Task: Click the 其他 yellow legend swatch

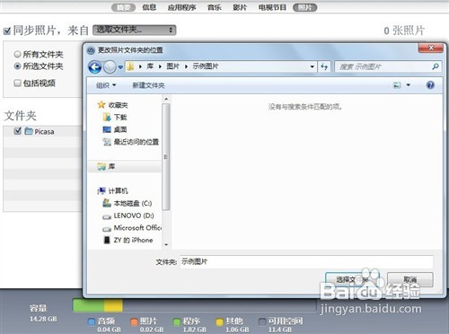Action: click(x=220, y=321)
